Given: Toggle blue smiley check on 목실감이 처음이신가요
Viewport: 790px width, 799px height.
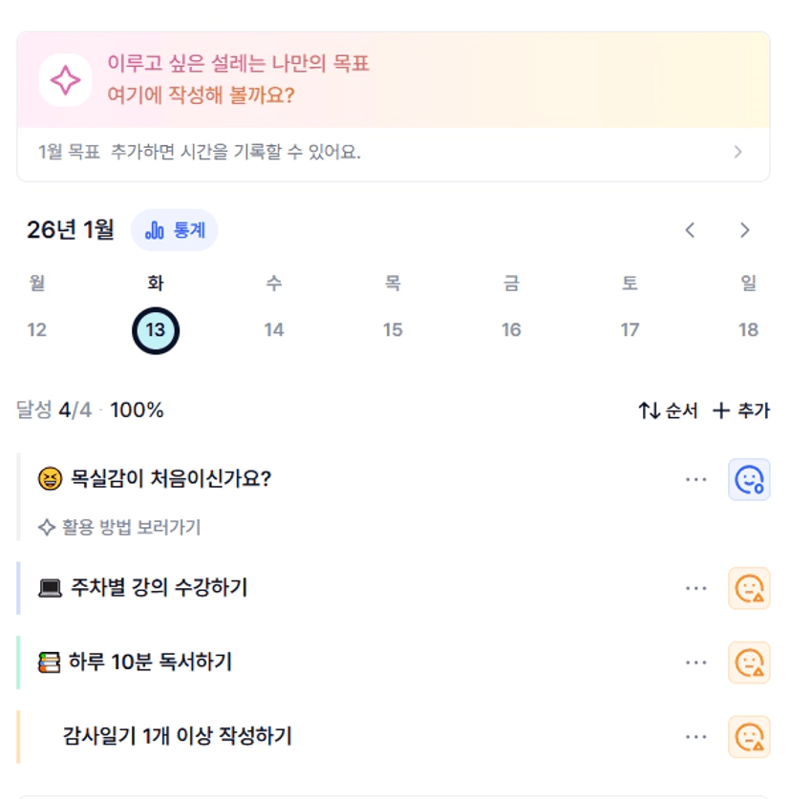Looking at the screenshot, I should click(749, 479).
